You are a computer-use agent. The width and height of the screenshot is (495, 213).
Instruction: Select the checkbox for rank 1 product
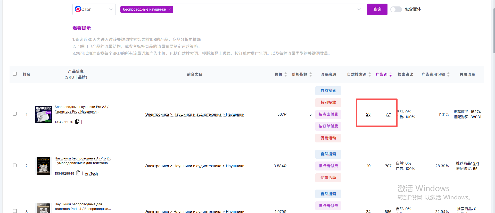click(15, 114)
